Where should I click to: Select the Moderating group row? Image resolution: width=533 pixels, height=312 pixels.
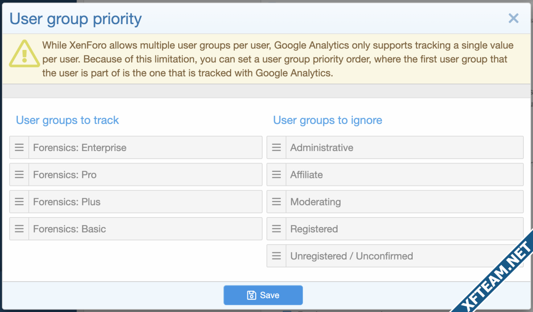pos(395,201)
